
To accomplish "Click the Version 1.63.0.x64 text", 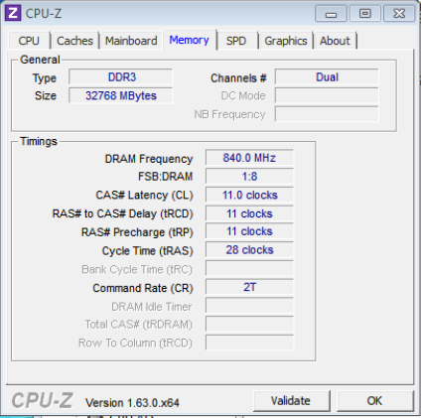I will [132, 403].
